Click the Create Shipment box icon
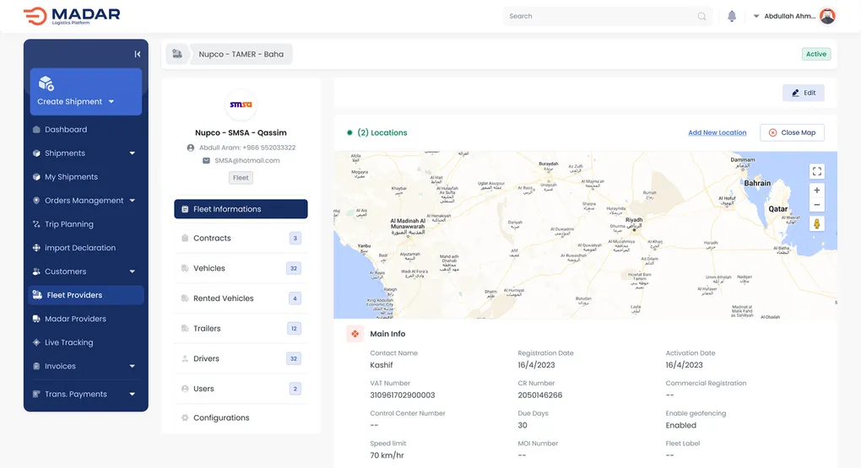 [x=46, y=83]
